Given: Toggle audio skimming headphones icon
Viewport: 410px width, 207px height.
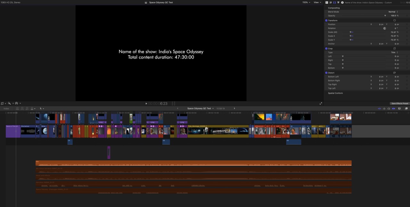Looking at the screenshot, I should point(389,108).
